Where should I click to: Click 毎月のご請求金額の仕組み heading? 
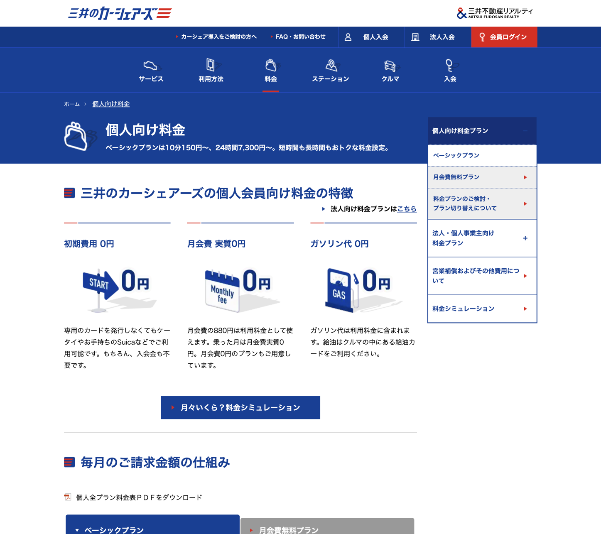(155, 462)
